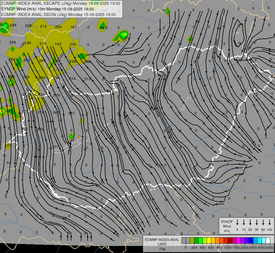Click the 48.0 value on green patch
The width and height of the screenshot is (275, 253).
103,28
